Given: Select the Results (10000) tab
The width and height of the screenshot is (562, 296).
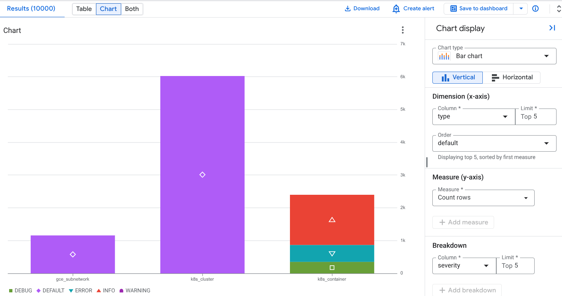Looking at the screenshot, I should 31,8.
